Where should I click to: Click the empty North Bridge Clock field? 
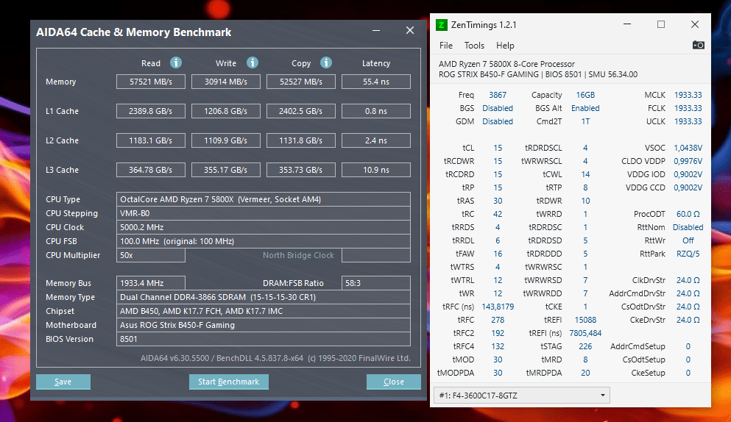(x=375, y=255)
